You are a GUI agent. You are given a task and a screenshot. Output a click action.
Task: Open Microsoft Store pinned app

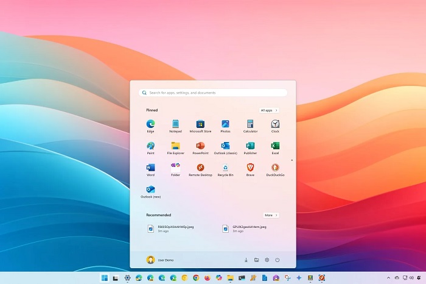click(x=200, y=126)
